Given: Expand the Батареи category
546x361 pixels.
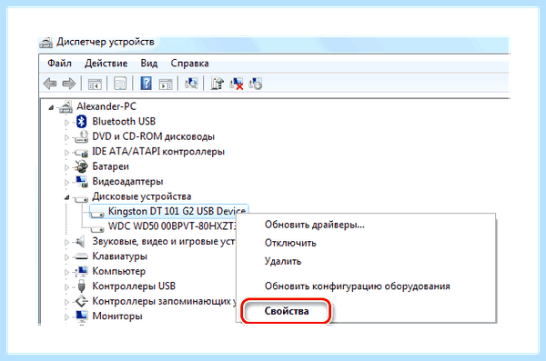Looking at the screenshot, I should pyautogui.click(x=66, y=167).
